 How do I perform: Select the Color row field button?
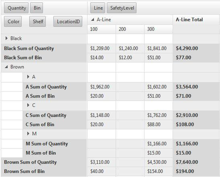[x=13, y=22]
